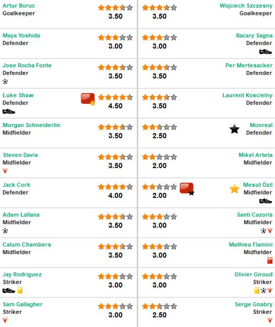
Task: Click the red card badge next to Özil's rating
Action: pyautogui.click(x=187, y=189)
